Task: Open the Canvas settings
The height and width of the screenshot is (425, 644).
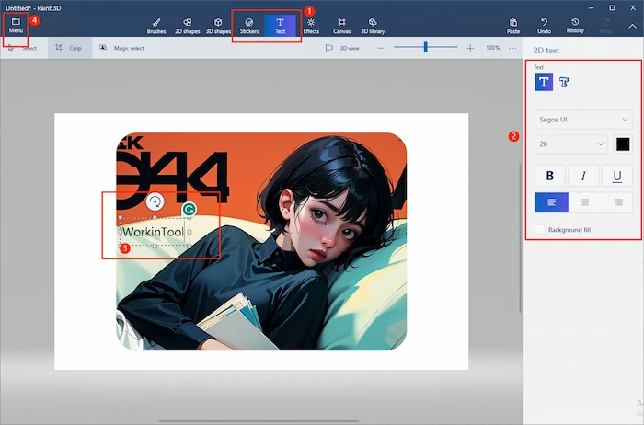Action: (341, 25)
